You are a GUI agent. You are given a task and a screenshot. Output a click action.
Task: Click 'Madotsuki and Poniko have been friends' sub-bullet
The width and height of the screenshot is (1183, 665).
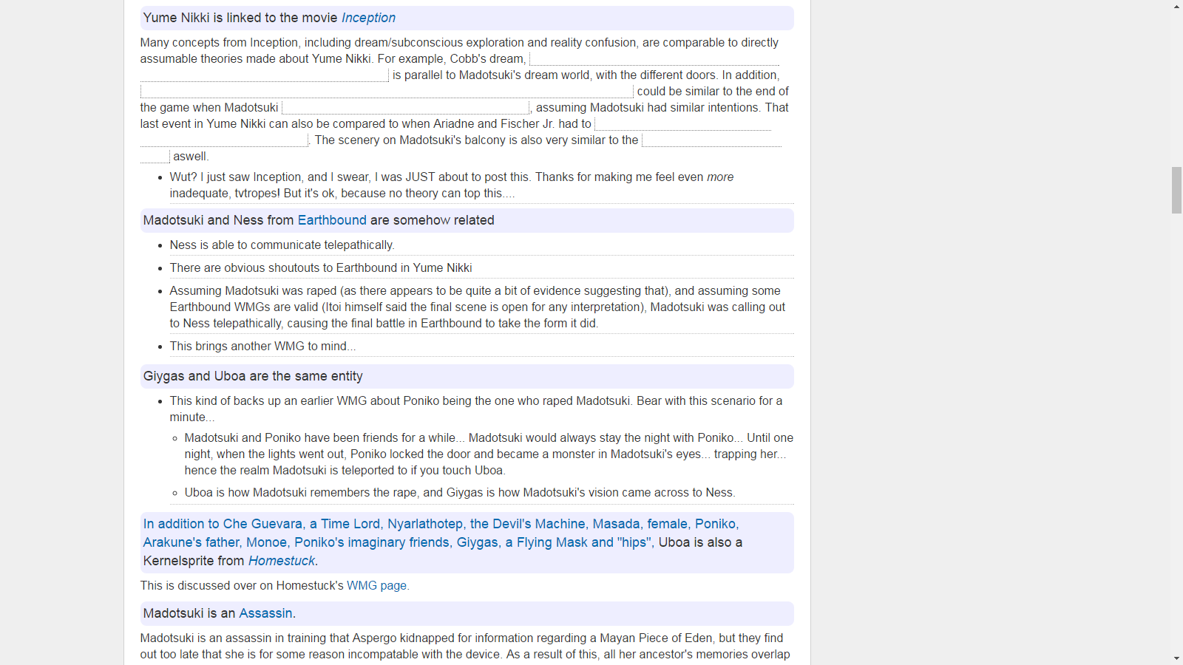tap(489, 454)
